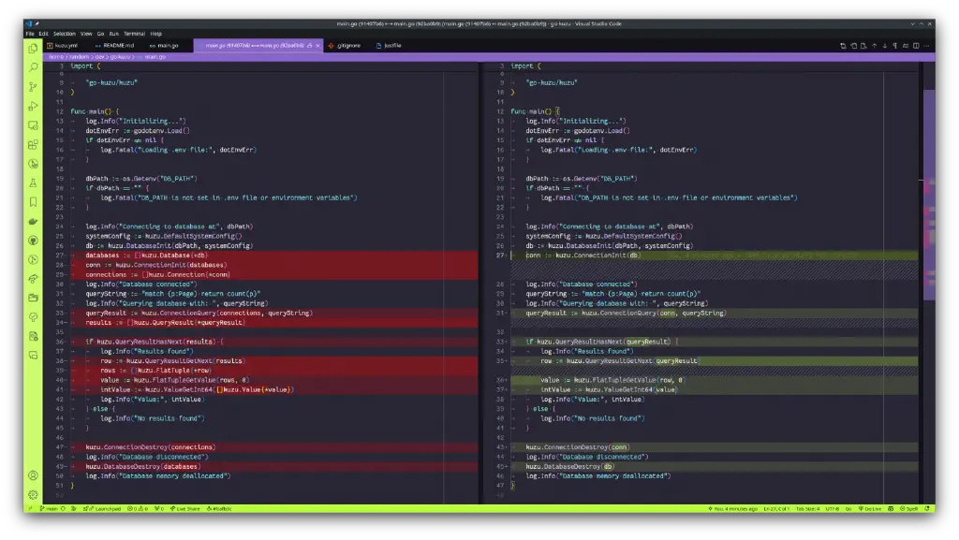Click the Open Changes icon in editor toolbar
Viewport: 959px width, 540px height.
[x=863, y=46]
